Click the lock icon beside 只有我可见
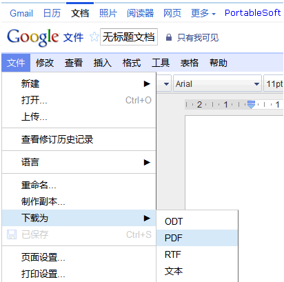This screenshot has width=284, height=282. tap(169, 37)
